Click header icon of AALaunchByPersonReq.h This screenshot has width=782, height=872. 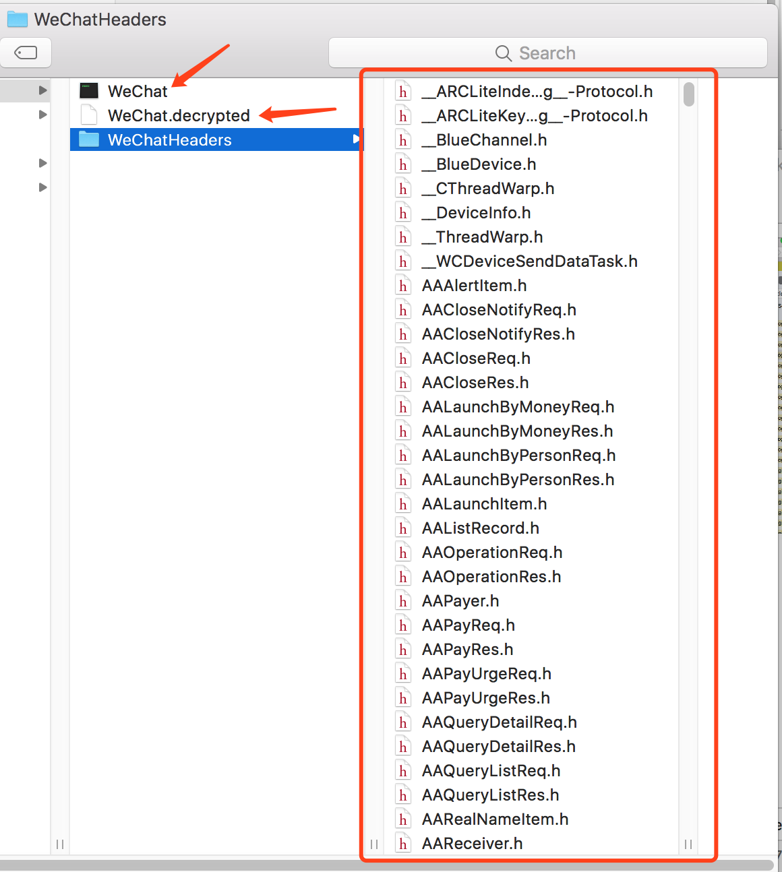coord(403,455)
